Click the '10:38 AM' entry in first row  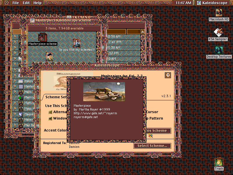coord(113,37)
